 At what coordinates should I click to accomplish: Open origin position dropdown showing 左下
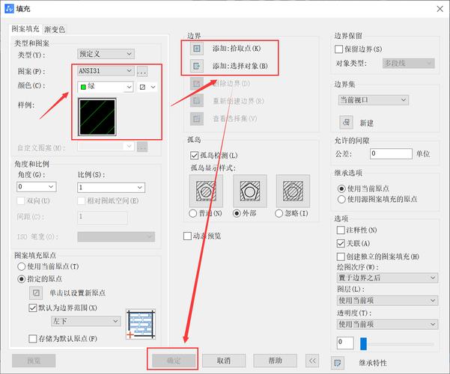(86, 321)
